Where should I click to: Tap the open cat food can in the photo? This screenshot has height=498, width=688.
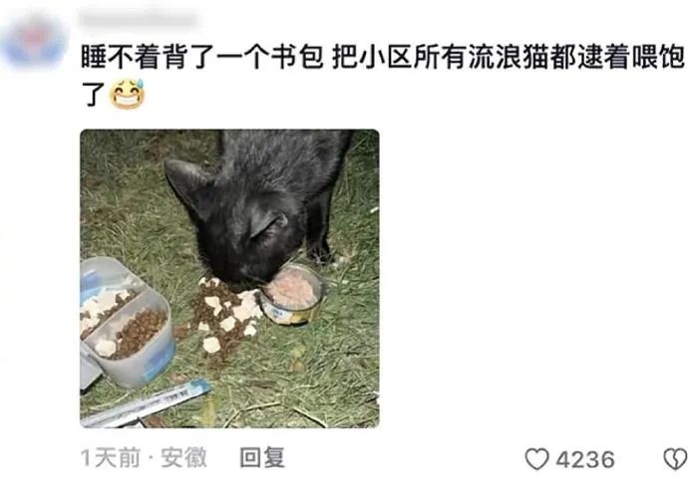point(291,294)
